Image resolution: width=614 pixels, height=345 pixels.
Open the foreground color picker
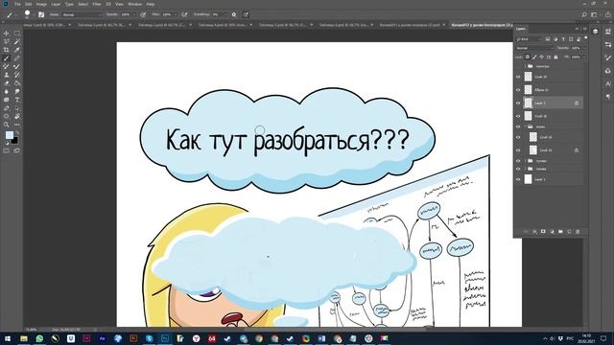pos(10,135)
